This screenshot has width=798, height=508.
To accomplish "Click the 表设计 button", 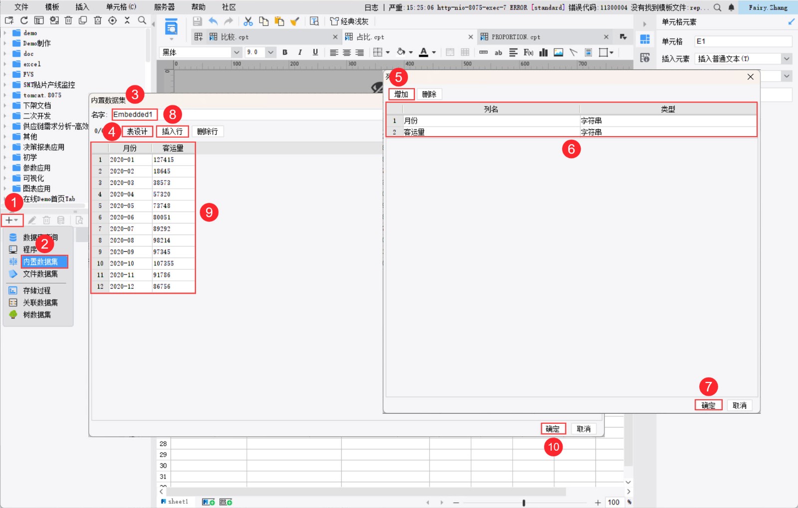I will click(x=137, y=131).
